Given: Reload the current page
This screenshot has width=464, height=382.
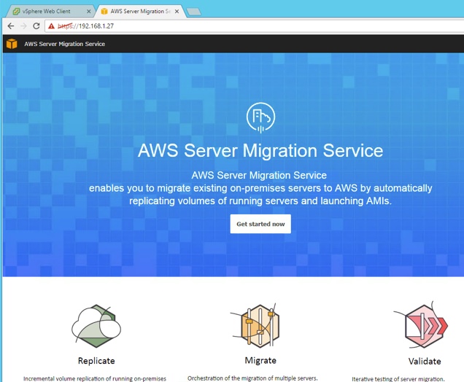Looking at the screenshot, I should tap(36, 26).
